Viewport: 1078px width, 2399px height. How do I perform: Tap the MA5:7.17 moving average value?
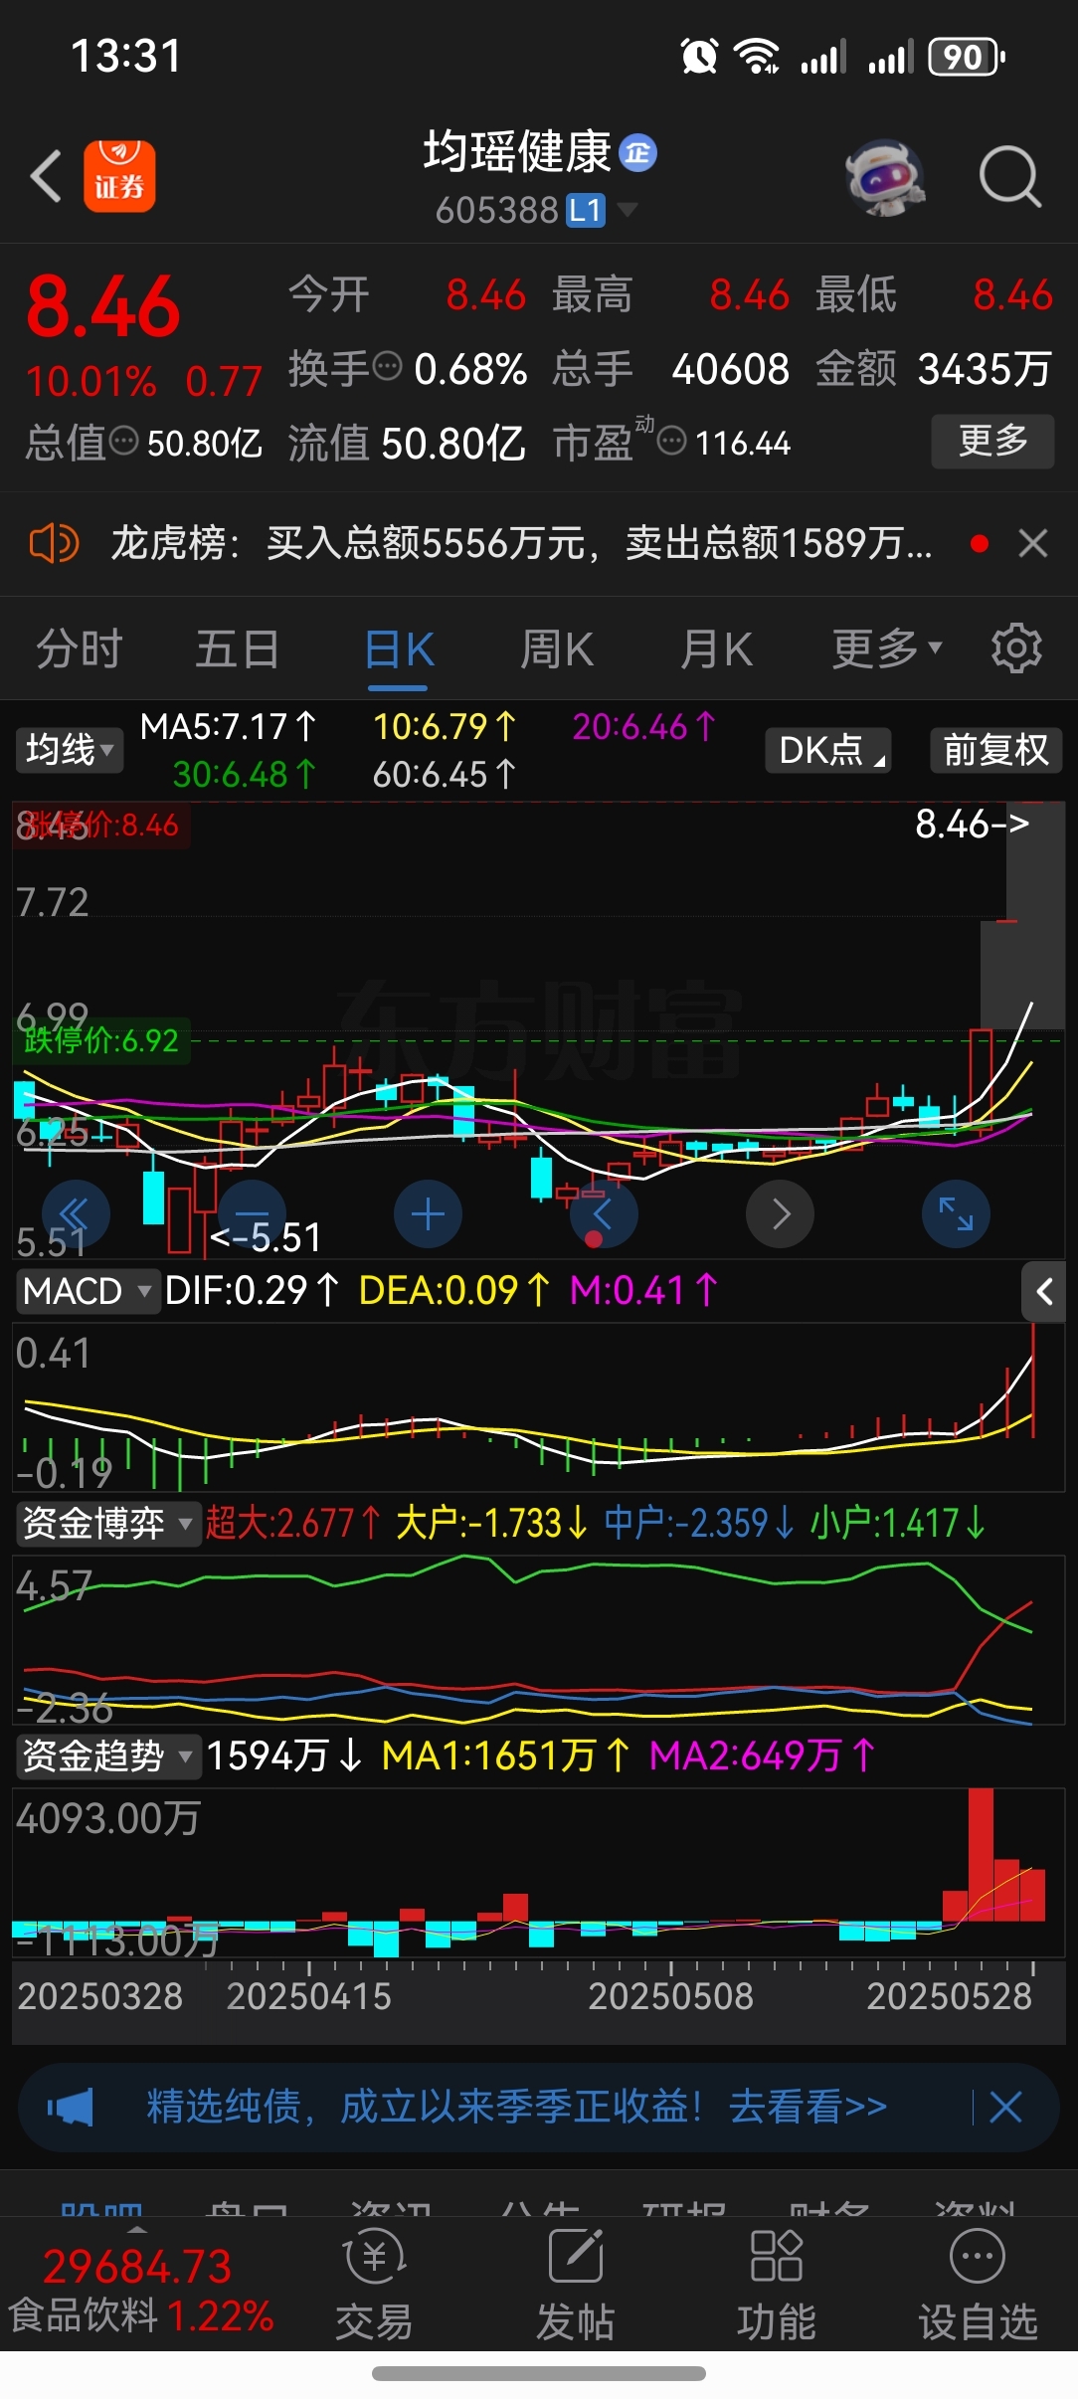tap(228, 726)
